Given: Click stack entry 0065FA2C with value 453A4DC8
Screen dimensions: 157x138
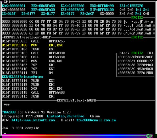Looking at the screenshot, I should pos(136,69).
